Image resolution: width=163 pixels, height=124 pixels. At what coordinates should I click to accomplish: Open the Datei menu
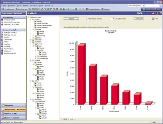coord(4,6)
